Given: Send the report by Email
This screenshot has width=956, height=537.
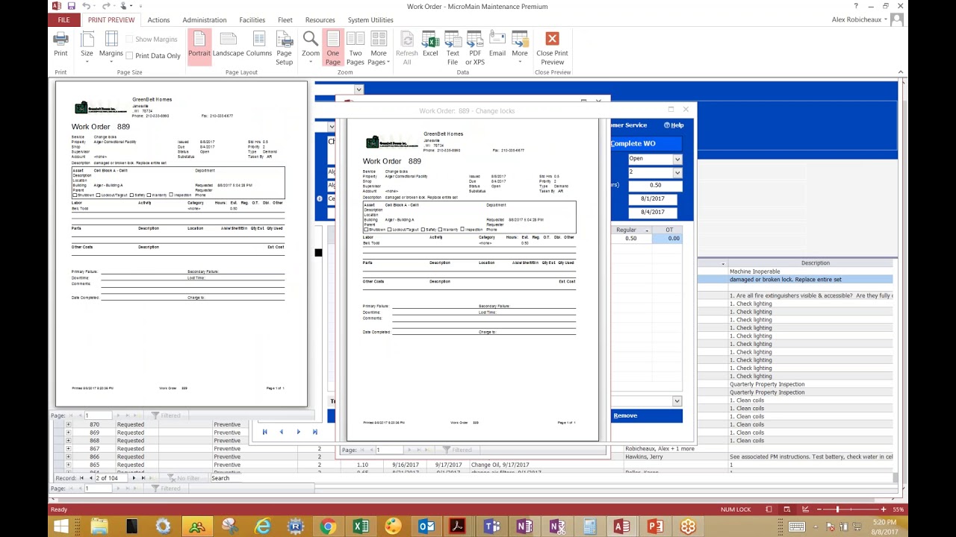Looking at the screenshot, I should [497, 45].
